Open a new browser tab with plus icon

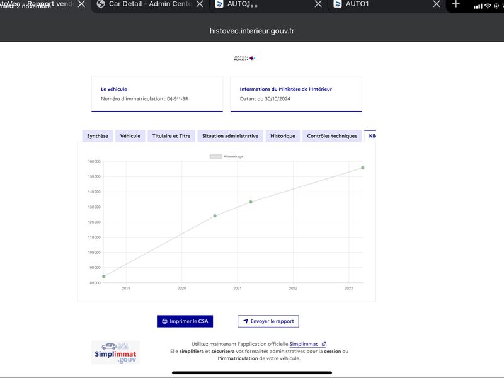click(x=455, y=4)
